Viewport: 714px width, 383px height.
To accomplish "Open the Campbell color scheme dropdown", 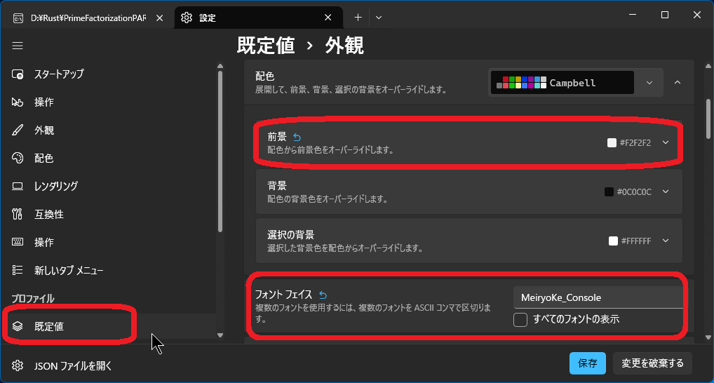I will tap(649, 83).
